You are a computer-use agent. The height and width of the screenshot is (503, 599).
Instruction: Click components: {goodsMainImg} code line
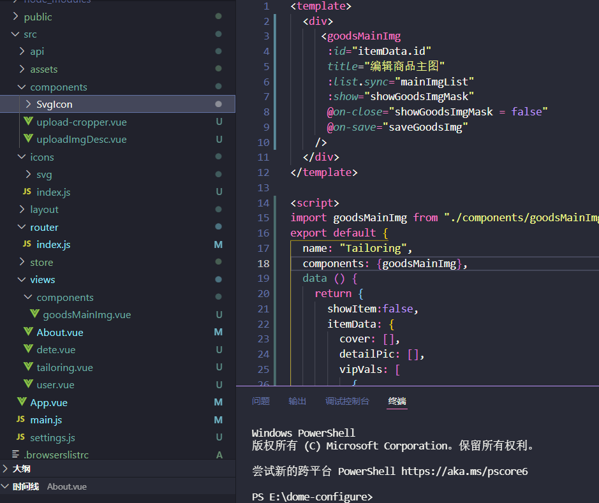[x=385, y=264]
